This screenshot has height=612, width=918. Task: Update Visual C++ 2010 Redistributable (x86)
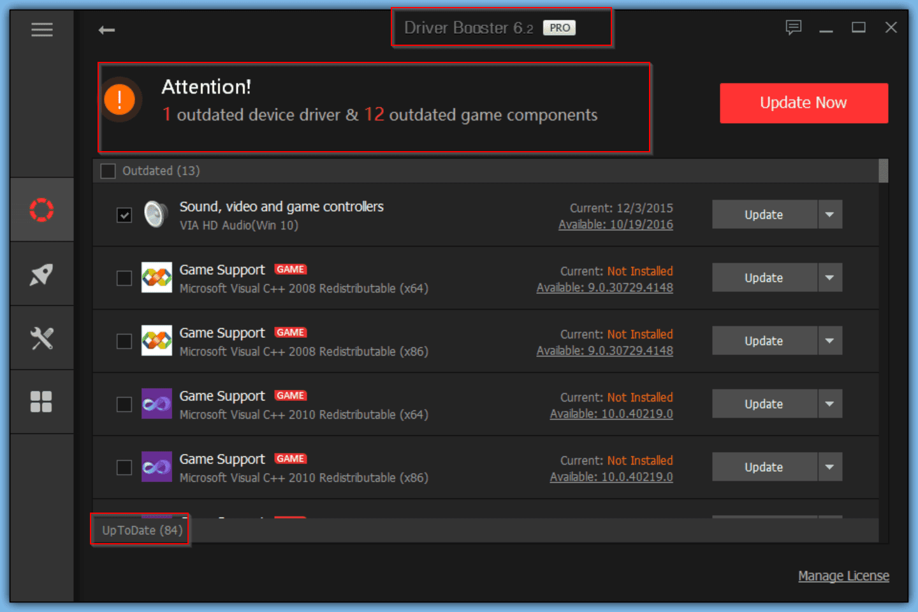tap(764, 467)
